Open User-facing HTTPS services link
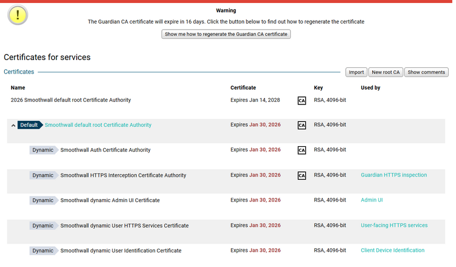The image size is (456, 267). 394,225
